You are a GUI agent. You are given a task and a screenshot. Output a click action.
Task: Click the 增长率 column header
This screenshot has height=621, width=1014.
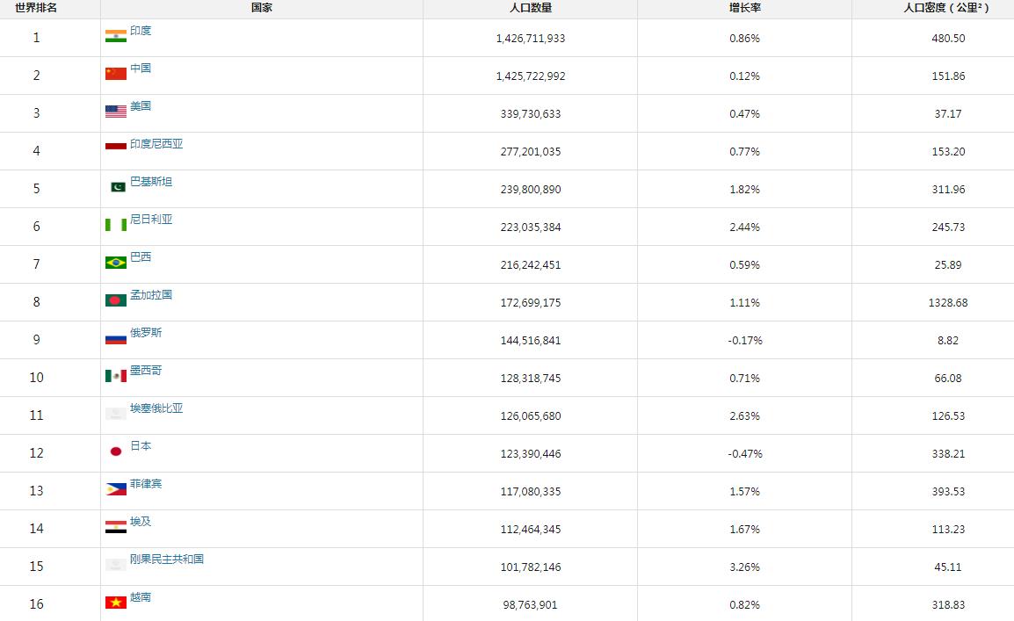pyautogui.click(x=744, y=8)
